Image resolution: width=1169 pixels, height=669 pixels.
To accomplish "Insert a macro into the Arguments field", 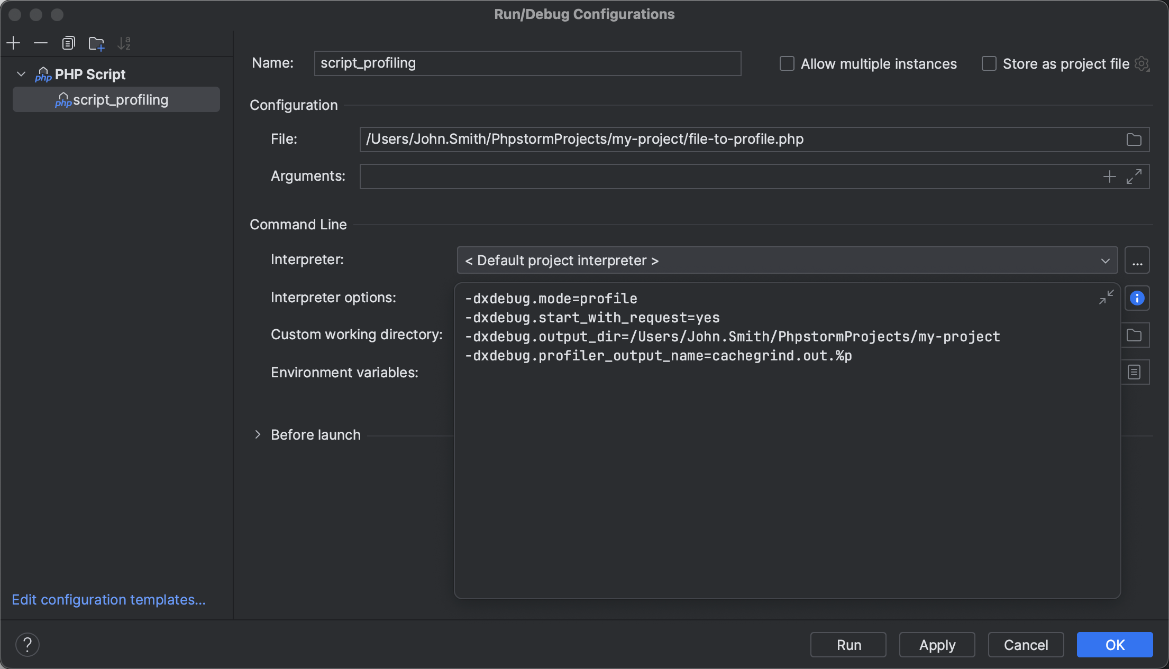I will pyautogui.click(x=1109, y=176).
